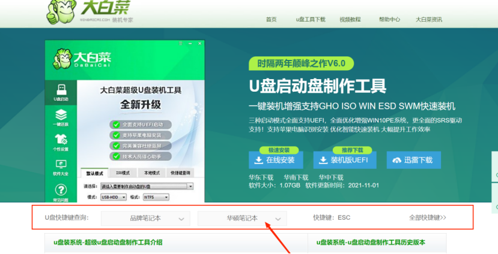The image size is (498, 254).
Task: Open the NTFS format dropdown
Action: pyautogui.click(x=156, y=197)
